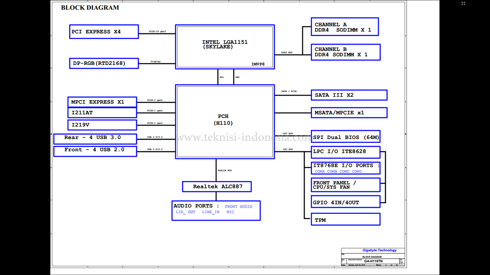
Task: Select the 'I219V' block
Action: pyautogui.click(x=102, y=125)
